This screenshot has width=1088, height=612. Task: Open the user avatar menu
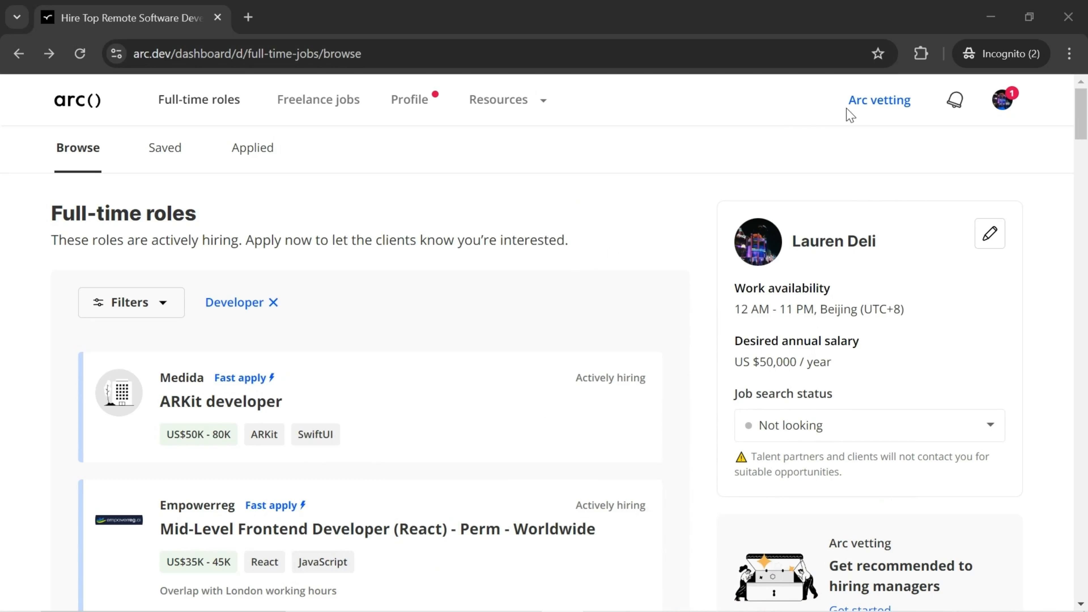tap(1002, 100)
